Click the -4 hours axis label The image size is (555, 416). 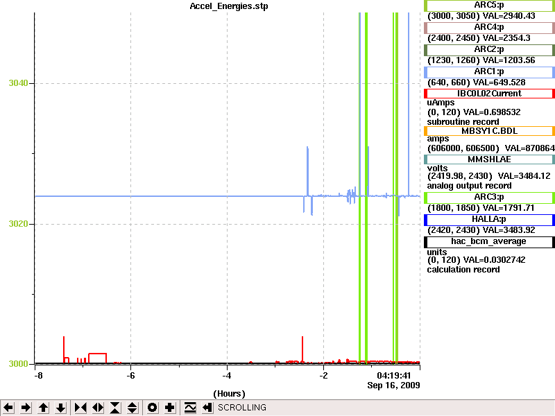pyautogui.click(x=227, y=376)
